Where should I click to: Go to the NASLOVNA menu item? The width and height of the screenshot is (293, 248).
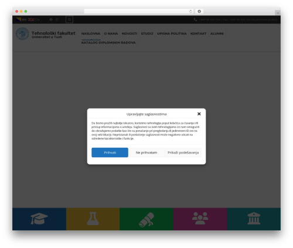91,33
